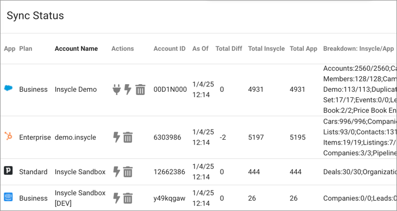The image size is (397, 211).
Task: Sort by As Of column header
Action: [200, 49]
